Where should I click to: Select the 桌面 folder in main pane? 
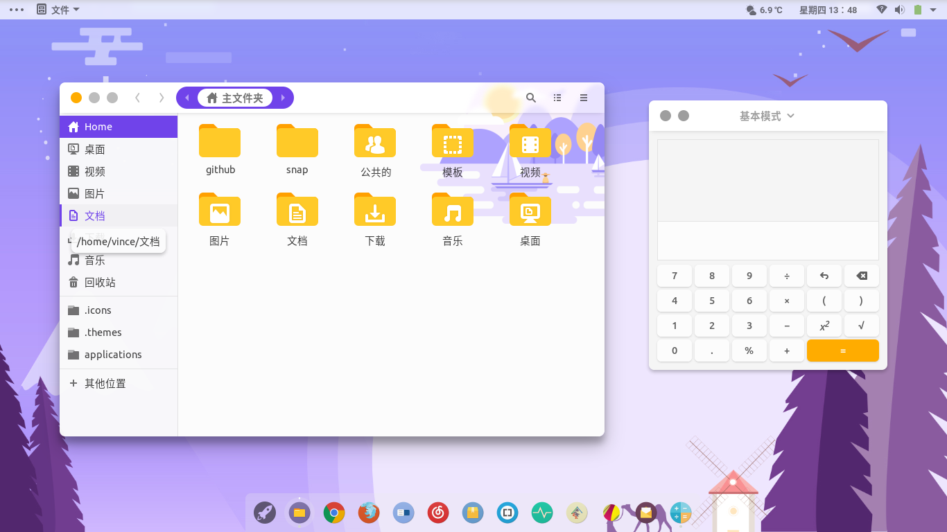pos(530,209)
